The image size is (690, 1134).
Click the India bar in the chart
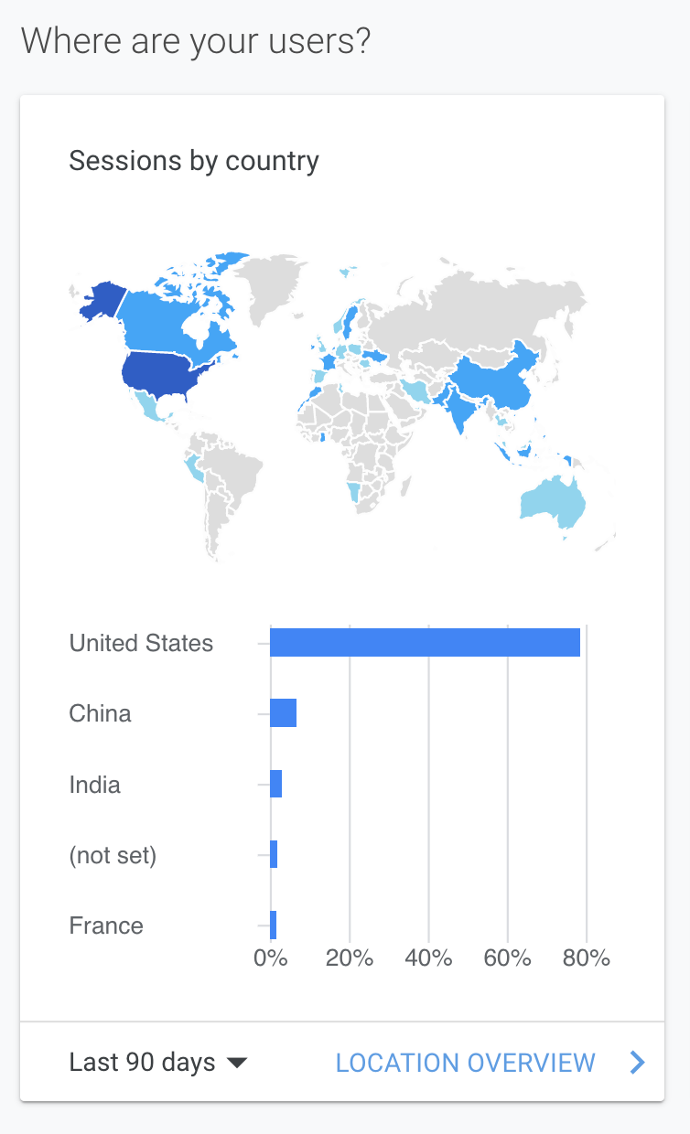275,785
